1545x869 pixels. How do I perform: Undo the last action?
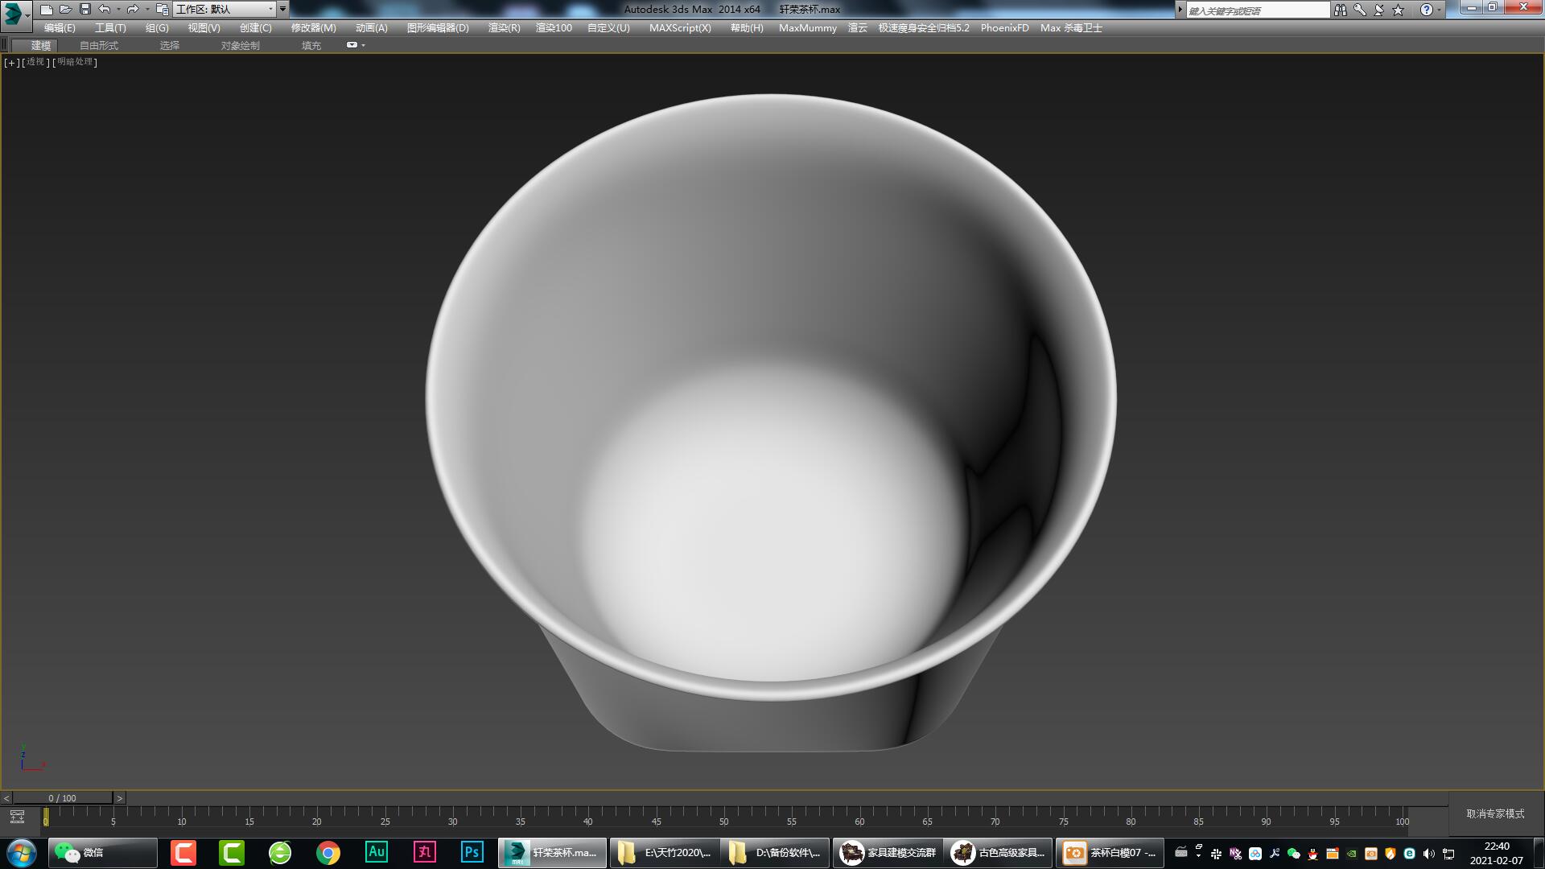[103, 9]
